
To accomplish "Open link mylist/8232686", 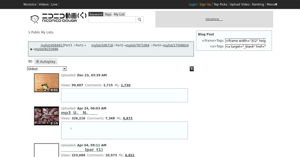I will point(46,49).
